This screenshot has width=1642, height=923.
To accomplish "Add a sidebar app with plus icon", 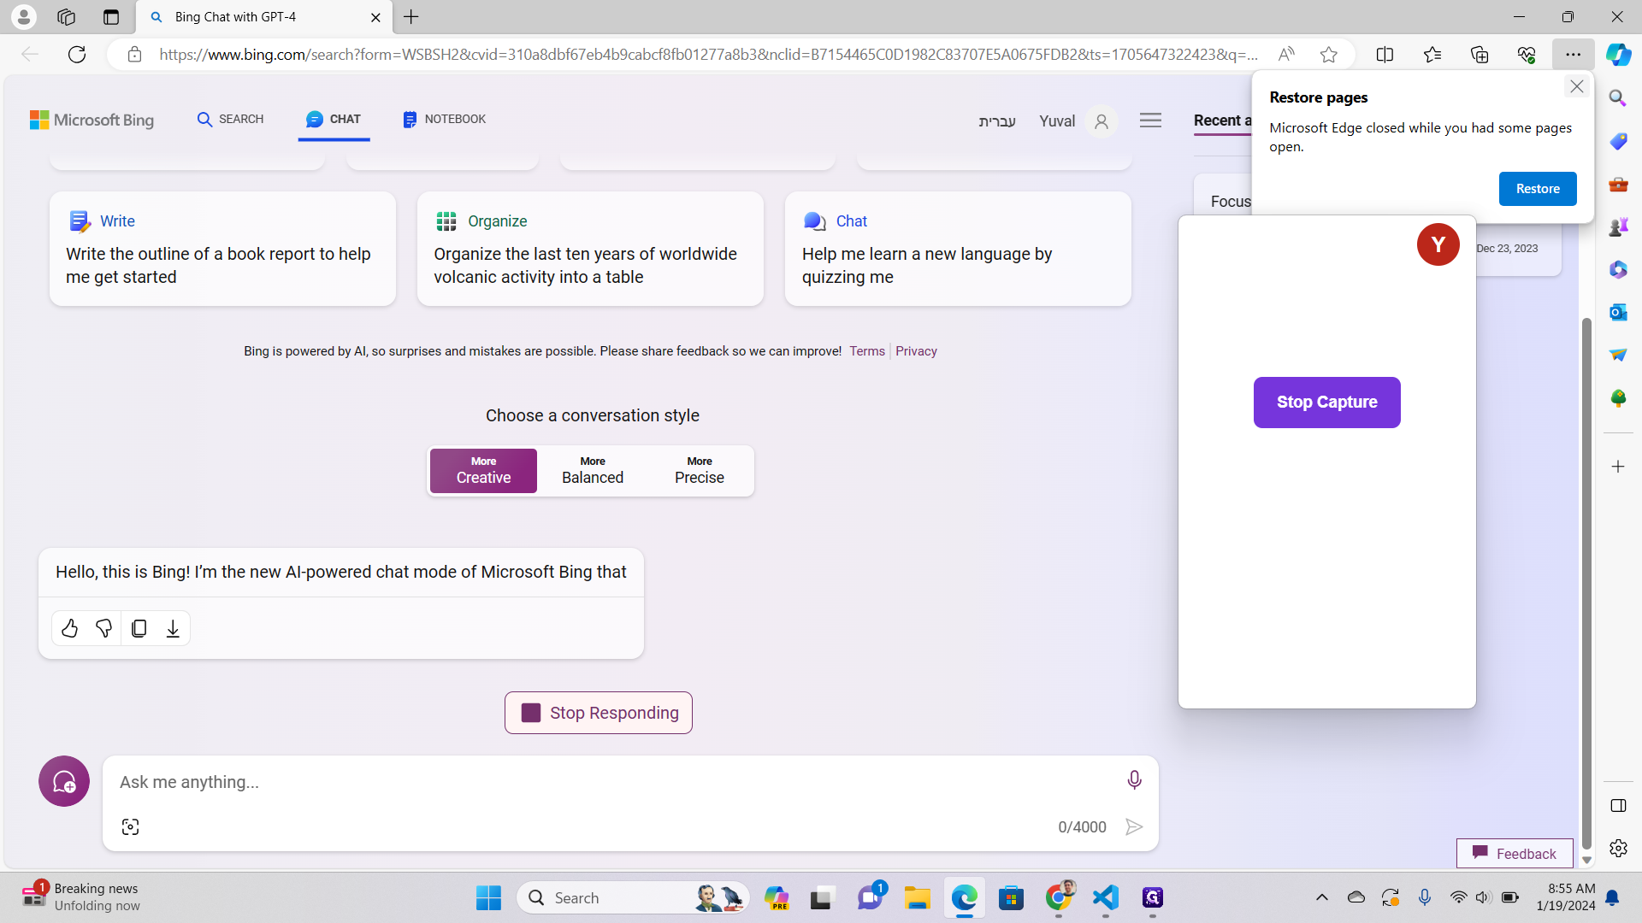I will coord(1618,467).
